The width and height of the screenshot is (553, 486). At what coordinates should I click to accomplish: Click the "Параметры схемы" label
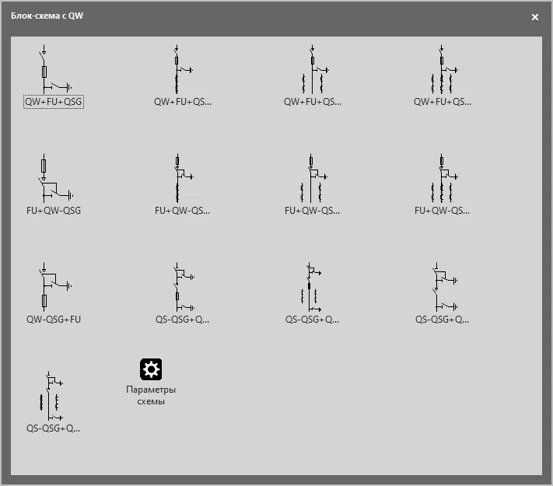[x=151, y=395]
